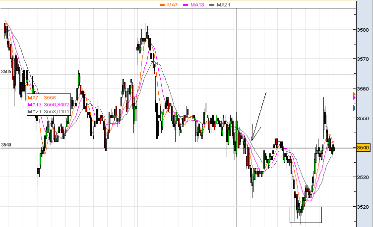This screenshot has width=373, height=227.
Task: Click the yellow 3540 current price tag
Action: point(363,147)
